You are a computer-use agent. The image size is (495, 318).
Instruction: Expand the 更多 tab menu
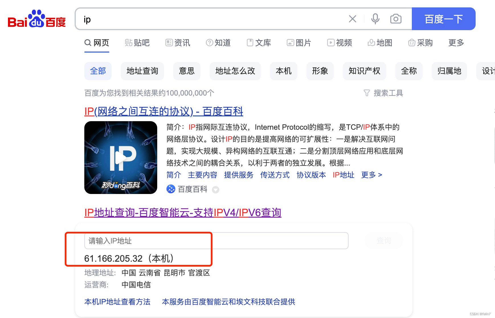point(456,43)
